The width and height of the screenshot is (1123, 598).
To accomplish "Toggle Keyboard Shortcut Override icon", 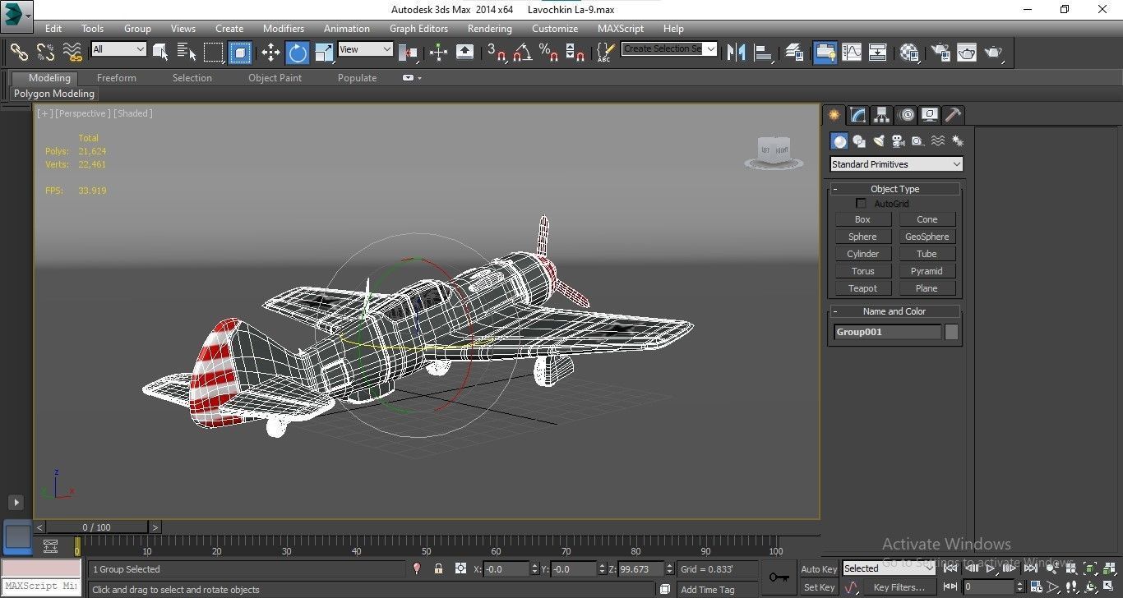I will point(464,53).
